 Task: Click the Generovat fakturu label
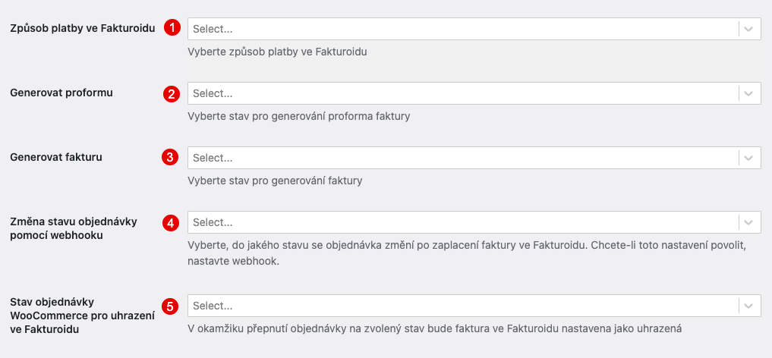coord(56,157)
